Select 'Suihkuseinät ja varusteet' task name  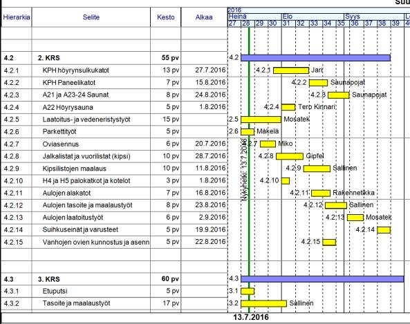point(80,229)
